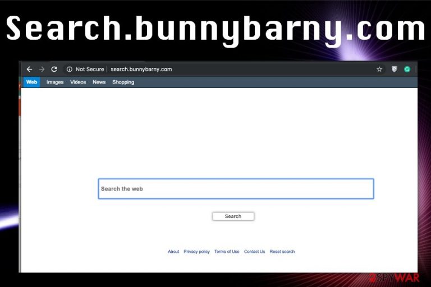Open the Terms of Use link

click(227, 252)
